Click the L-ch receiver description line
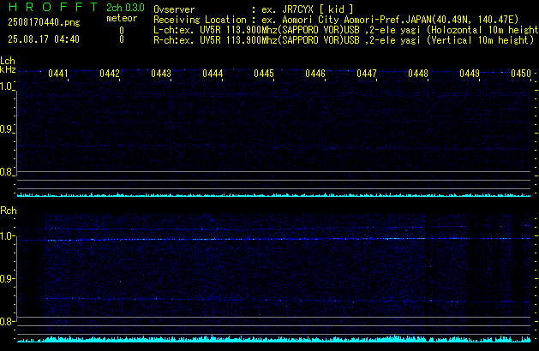This screenshot has width=539, height=351. pos(346,30)
